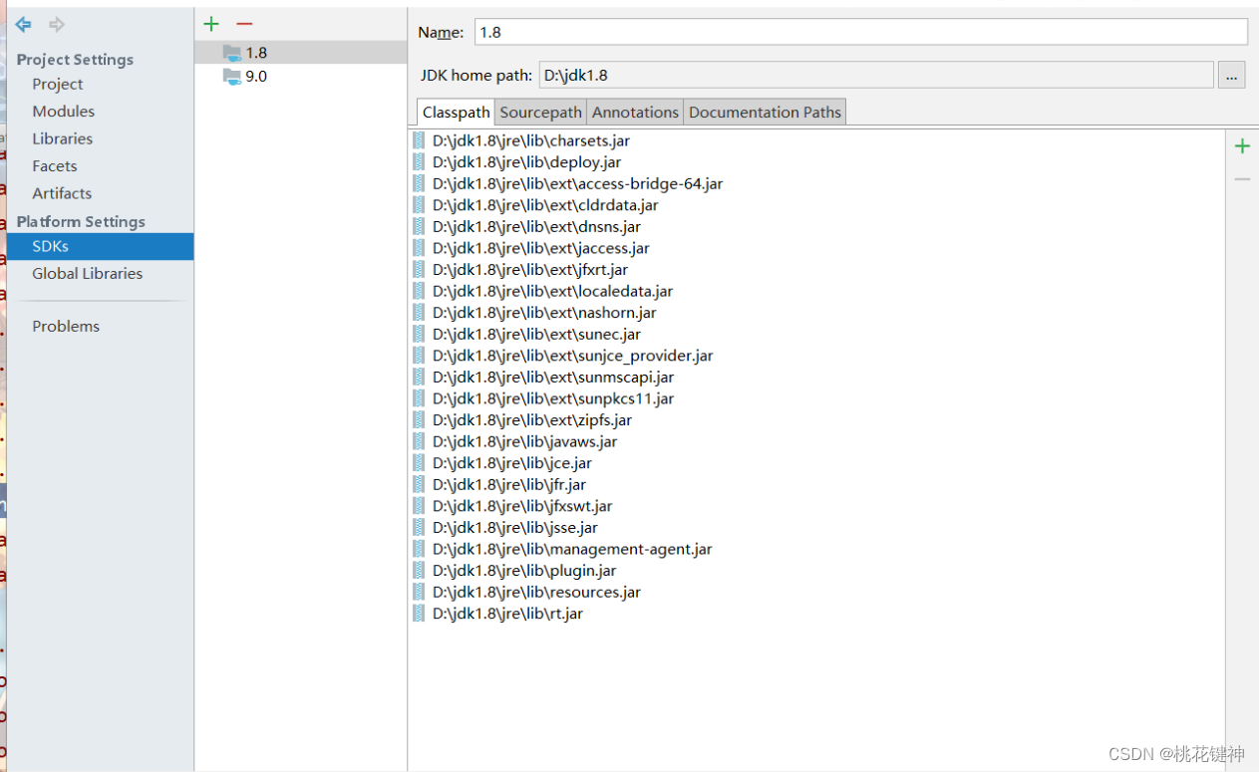The width and height of the screenshot is (1259, 772).
Task: Click the green plus to add classpath entry
Action: tap(1242, 145)
